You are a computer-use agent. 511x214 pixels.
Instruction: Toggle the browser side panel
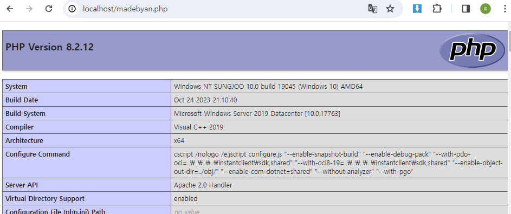click(466, 9)
